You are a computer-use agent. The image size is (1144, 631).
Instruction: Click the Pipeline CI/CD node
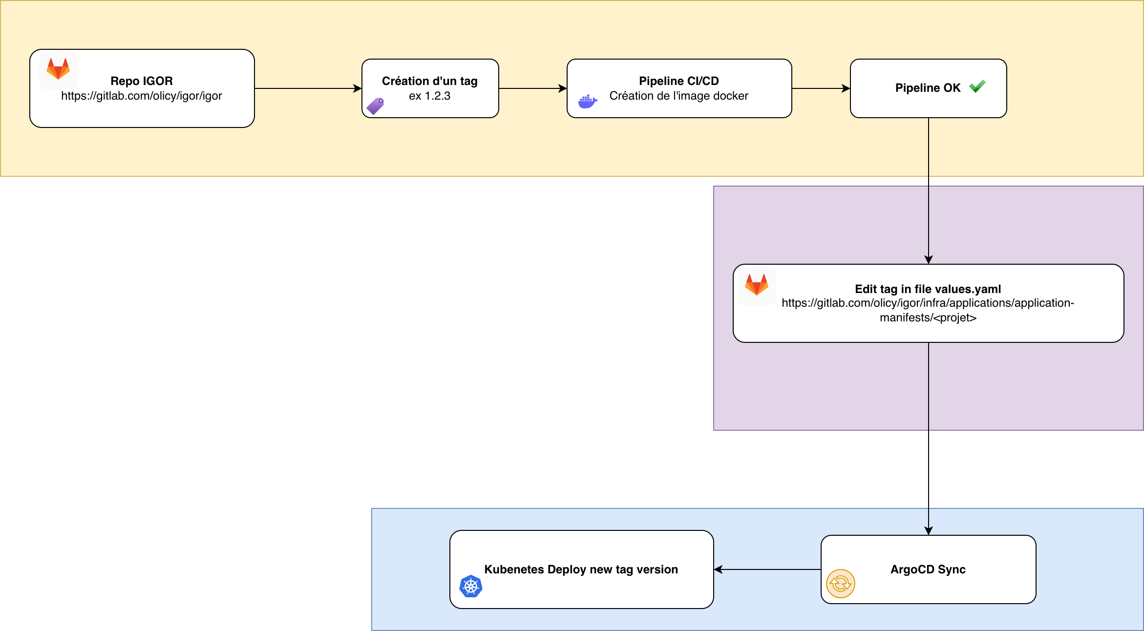coord(679,88)
